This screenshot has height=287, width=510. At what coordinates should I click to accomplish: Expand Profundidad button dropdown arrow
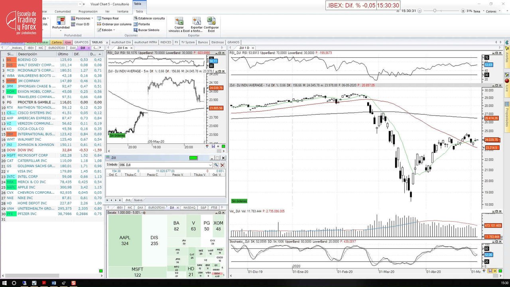point(61,30)
